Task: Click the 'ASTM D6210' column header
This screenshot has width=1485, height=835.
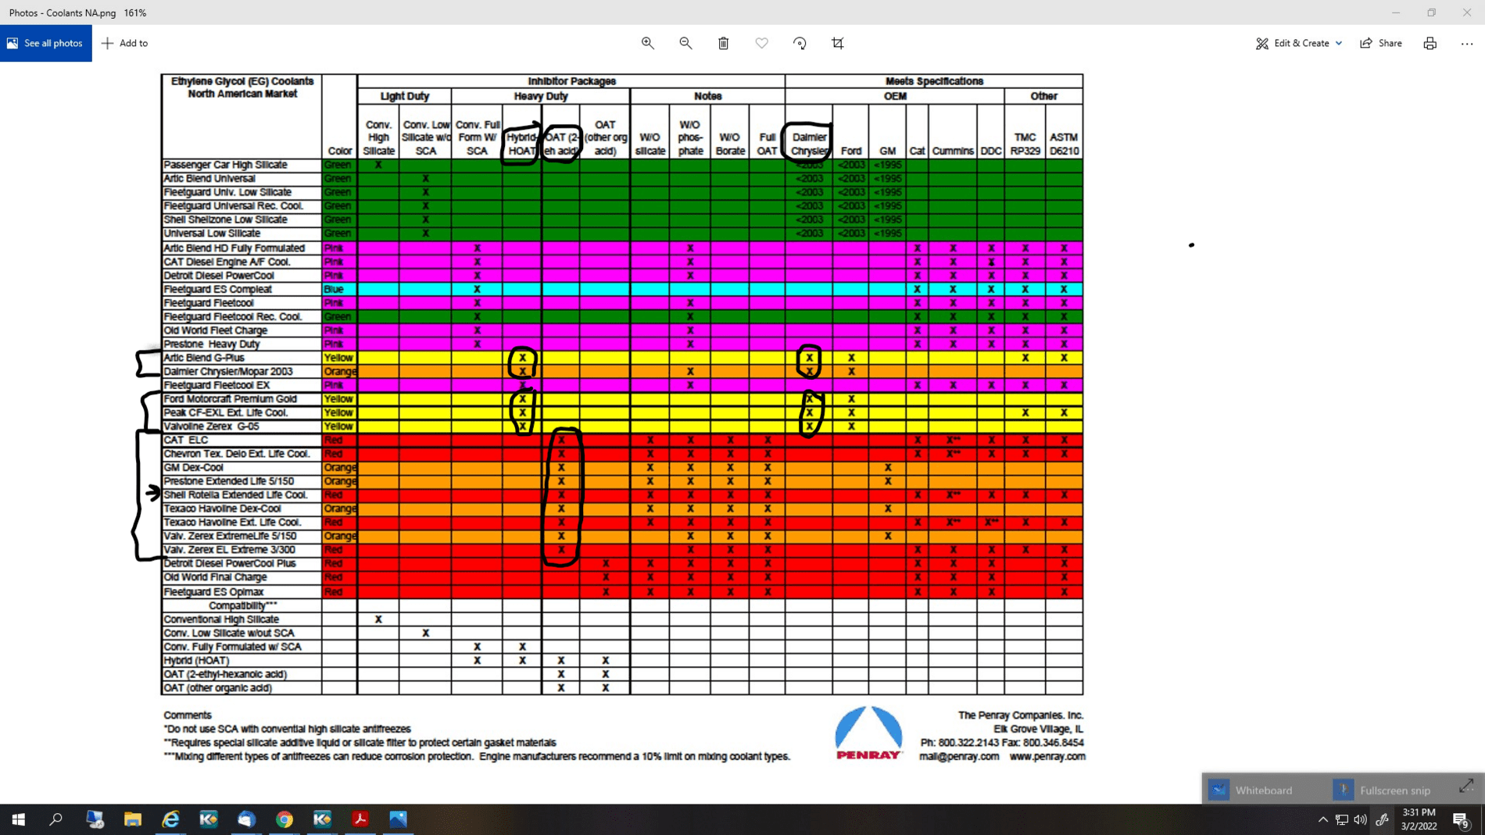Action: point(1064,144)
